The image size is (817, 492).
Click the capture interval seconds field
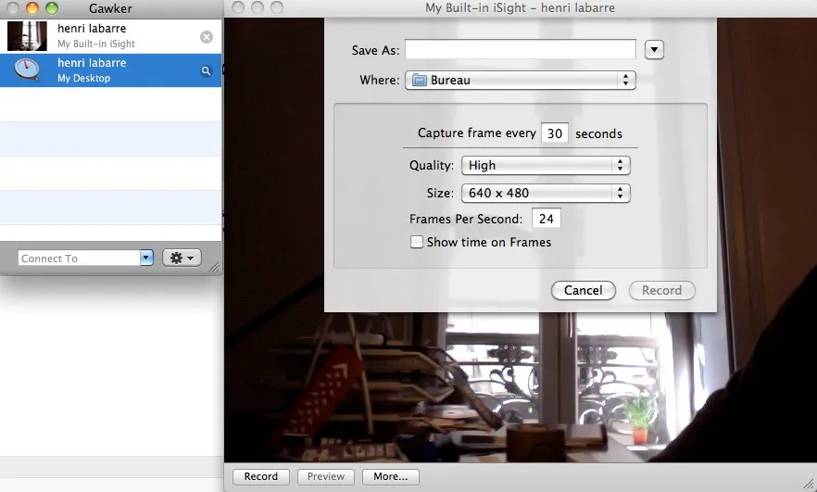554,133
